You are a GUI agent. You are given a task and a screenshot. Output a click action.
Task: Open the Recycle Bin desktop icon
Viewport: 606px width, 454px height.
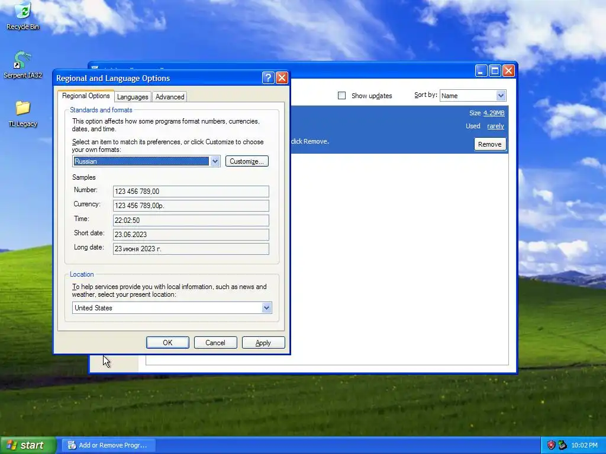[23, 16]
